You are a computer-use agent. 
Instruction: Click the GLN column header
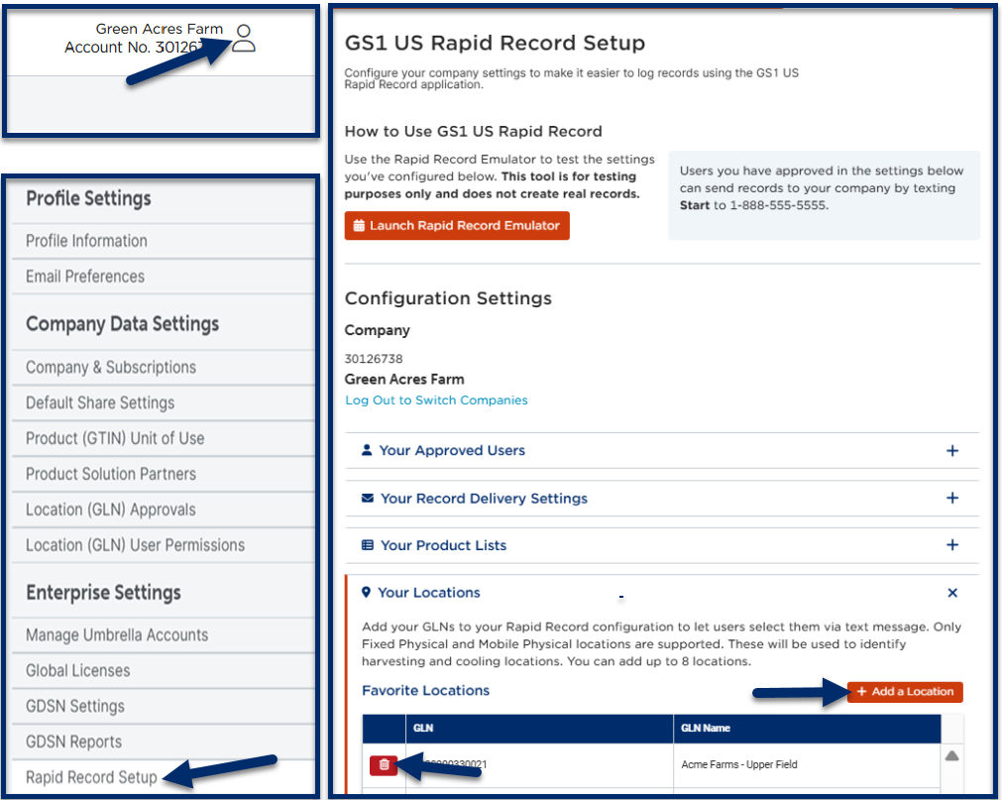pyautogui.click(x=539, y=729)
